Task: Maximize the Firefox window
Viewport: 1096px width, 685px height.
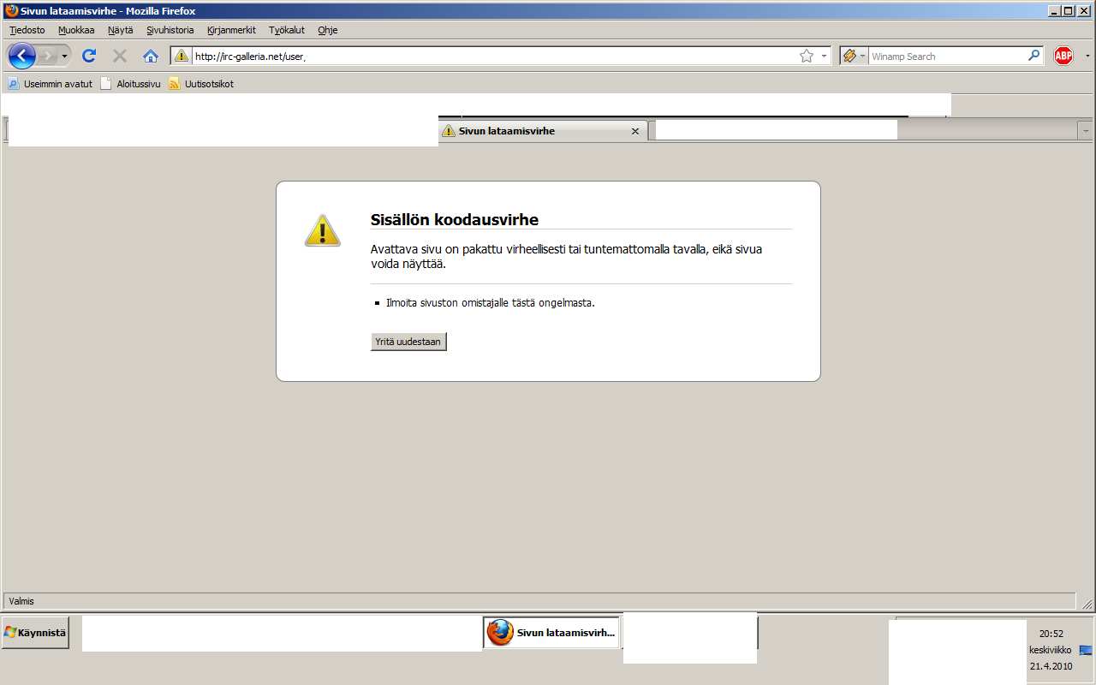Action: pos(1068,10)
